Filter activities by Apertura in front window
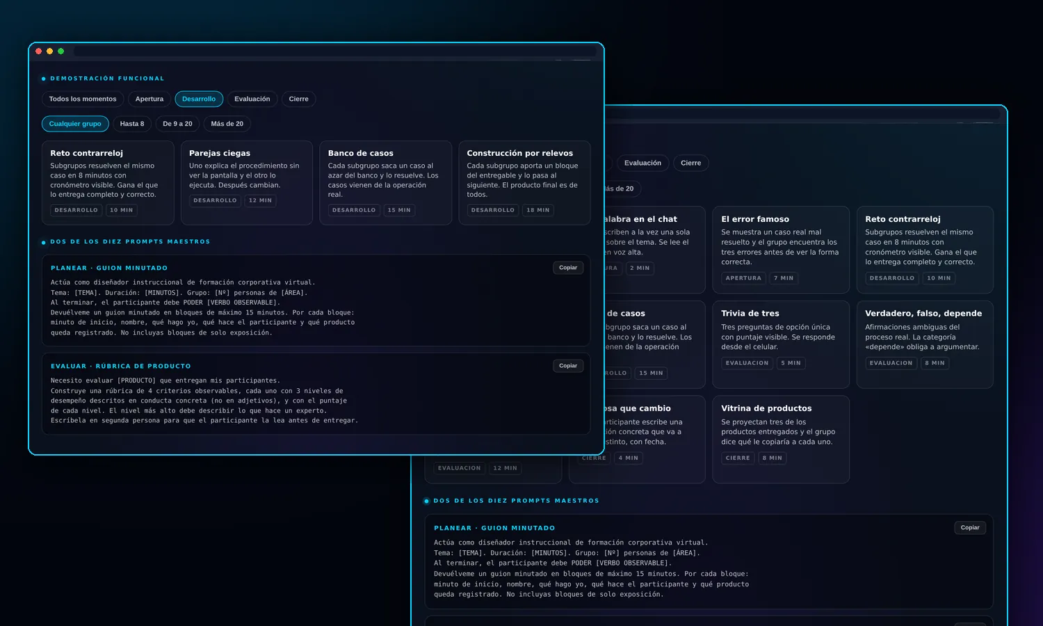Image resolution: width=1043 pixels, height=626 pixels. coord(149,99)
